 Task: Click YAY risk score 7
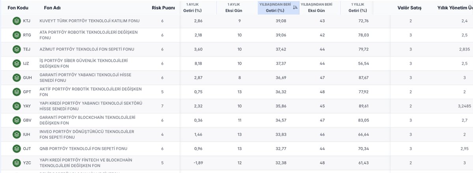tap(162, 106)
